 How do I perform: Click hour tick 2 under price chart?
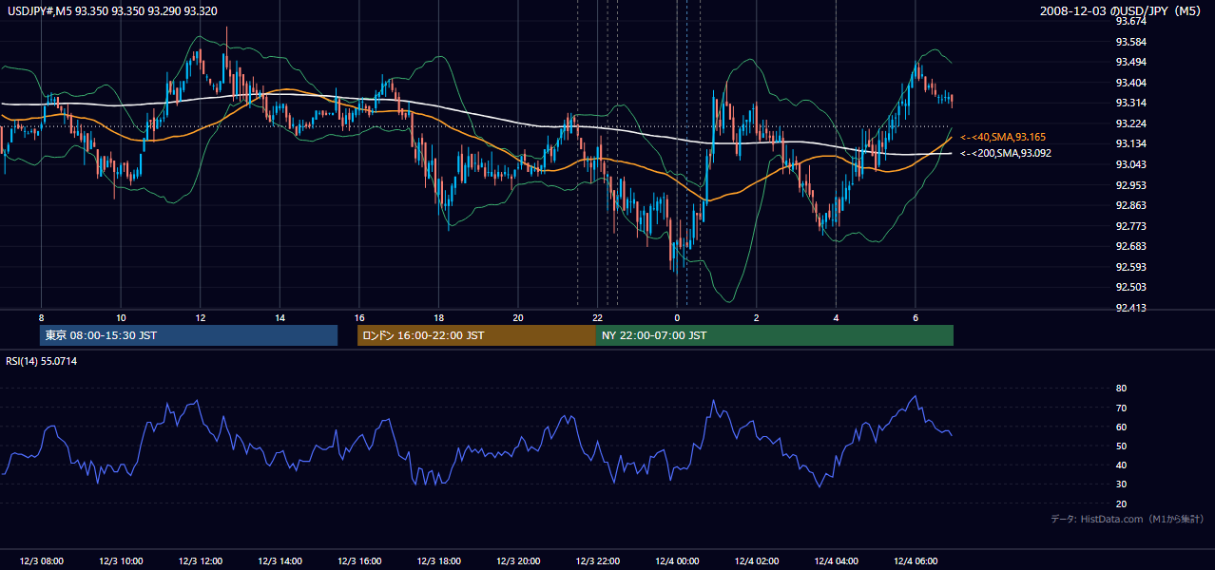point(757,317)
